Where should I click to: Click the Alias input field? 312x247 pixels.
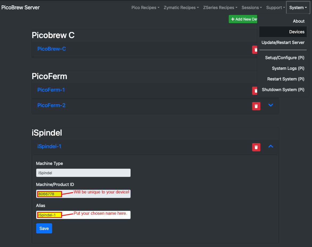click(x=83, y=215)
